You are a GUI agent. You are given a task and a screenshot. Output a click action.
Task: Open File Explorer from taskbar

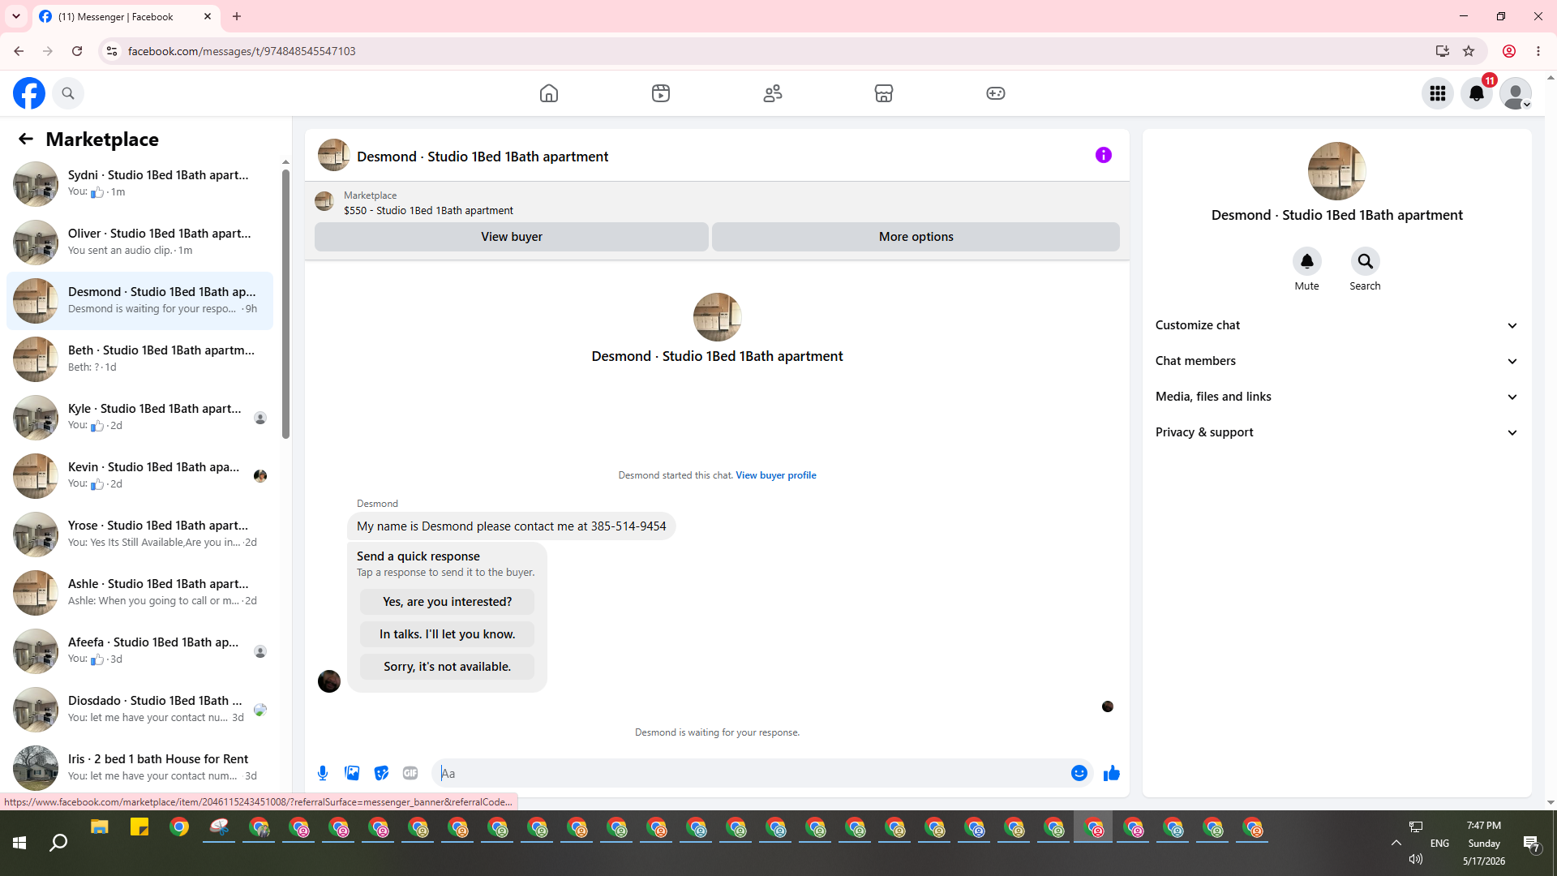(100, 828)
